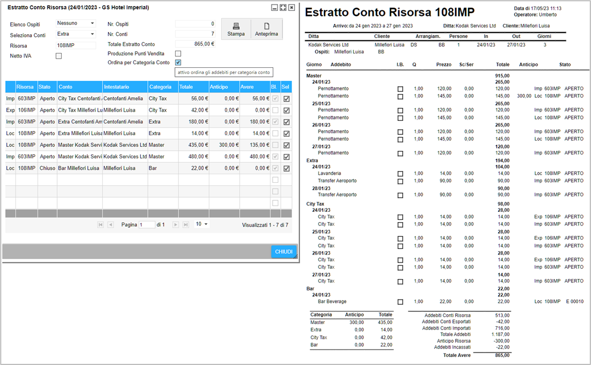Open the rows-per-page dropdown showing 10
Viewport: 591px width, 365px height.
coord(201,224)
